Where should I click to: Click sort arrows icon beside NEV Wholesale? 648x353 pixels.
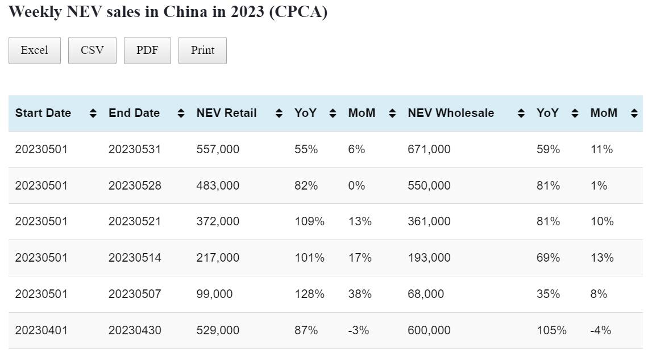pos(521,114)
